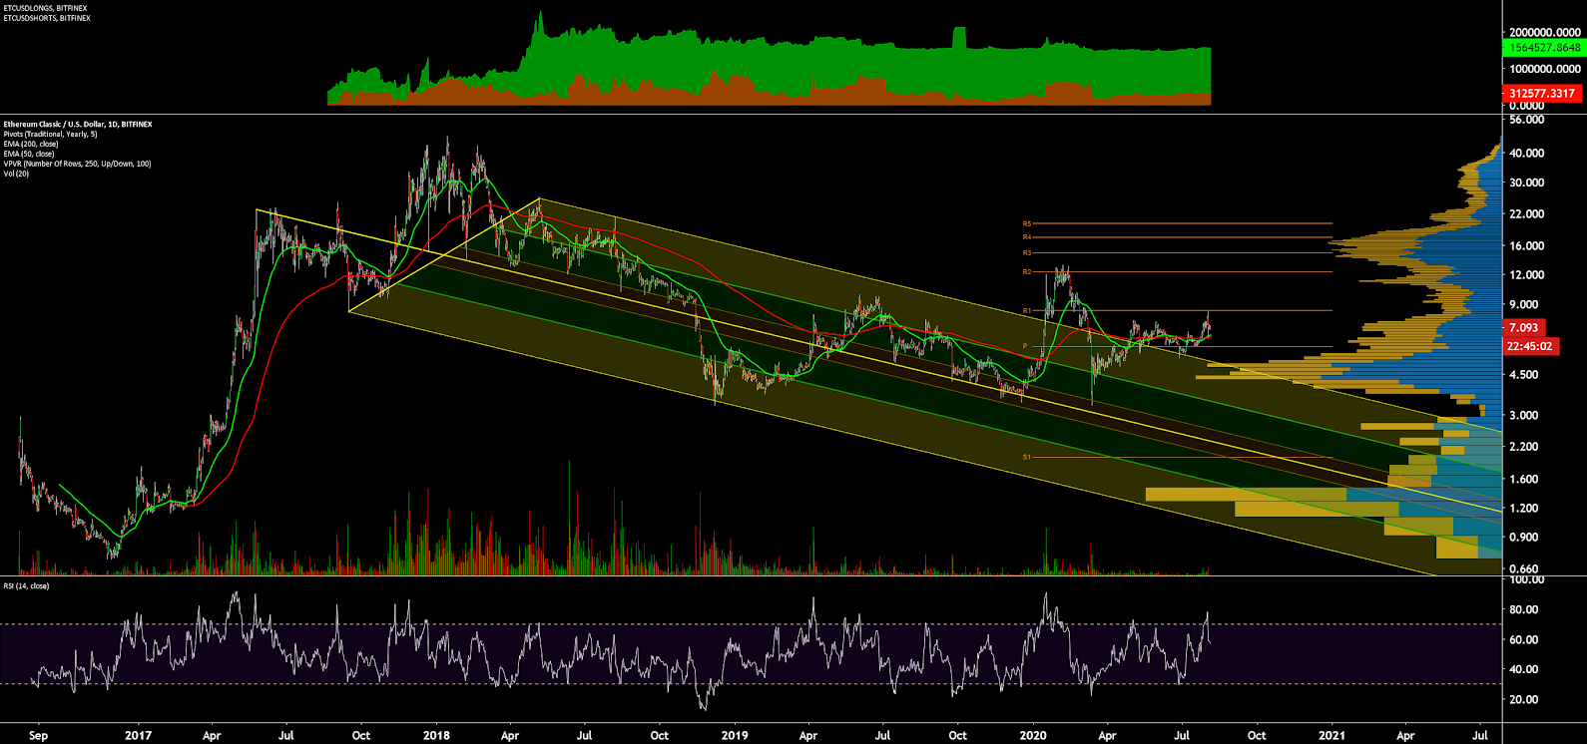Click the 2021 label on the time axis
1587x744 pixels.
[x=1331, y=735]
